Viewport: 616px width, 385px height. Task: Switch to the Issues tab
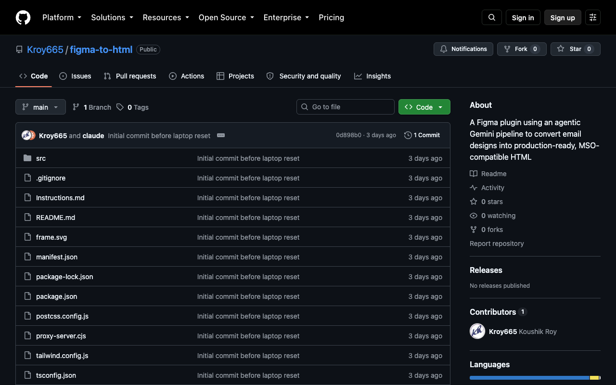coord(75,76)
